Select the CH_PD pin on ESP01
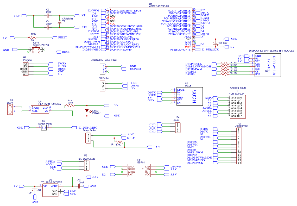The width and height of the screenshot is (297, 206). coord(146,169)
